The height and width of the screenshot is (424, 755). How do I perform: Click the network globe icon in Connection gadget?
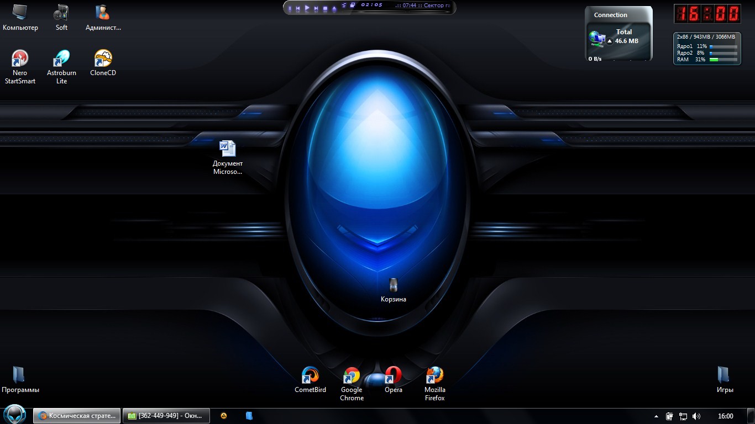(x=597, y=39)
